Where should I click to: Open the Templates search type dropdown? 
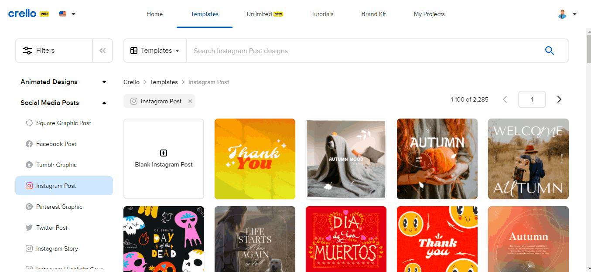(x=155, y=51)
